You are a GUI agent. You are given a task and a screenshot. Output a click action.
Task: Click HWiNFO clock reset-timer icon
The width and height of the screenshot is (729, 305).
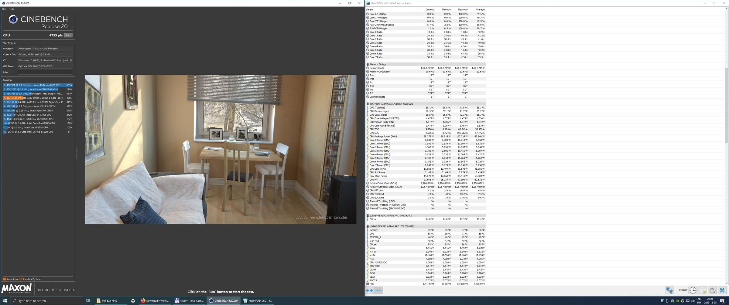coord(693,290)
